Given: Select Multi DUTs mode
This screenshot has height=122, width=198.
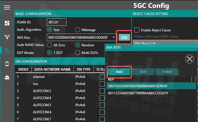Looking at the screenshot, I should 78,53.
